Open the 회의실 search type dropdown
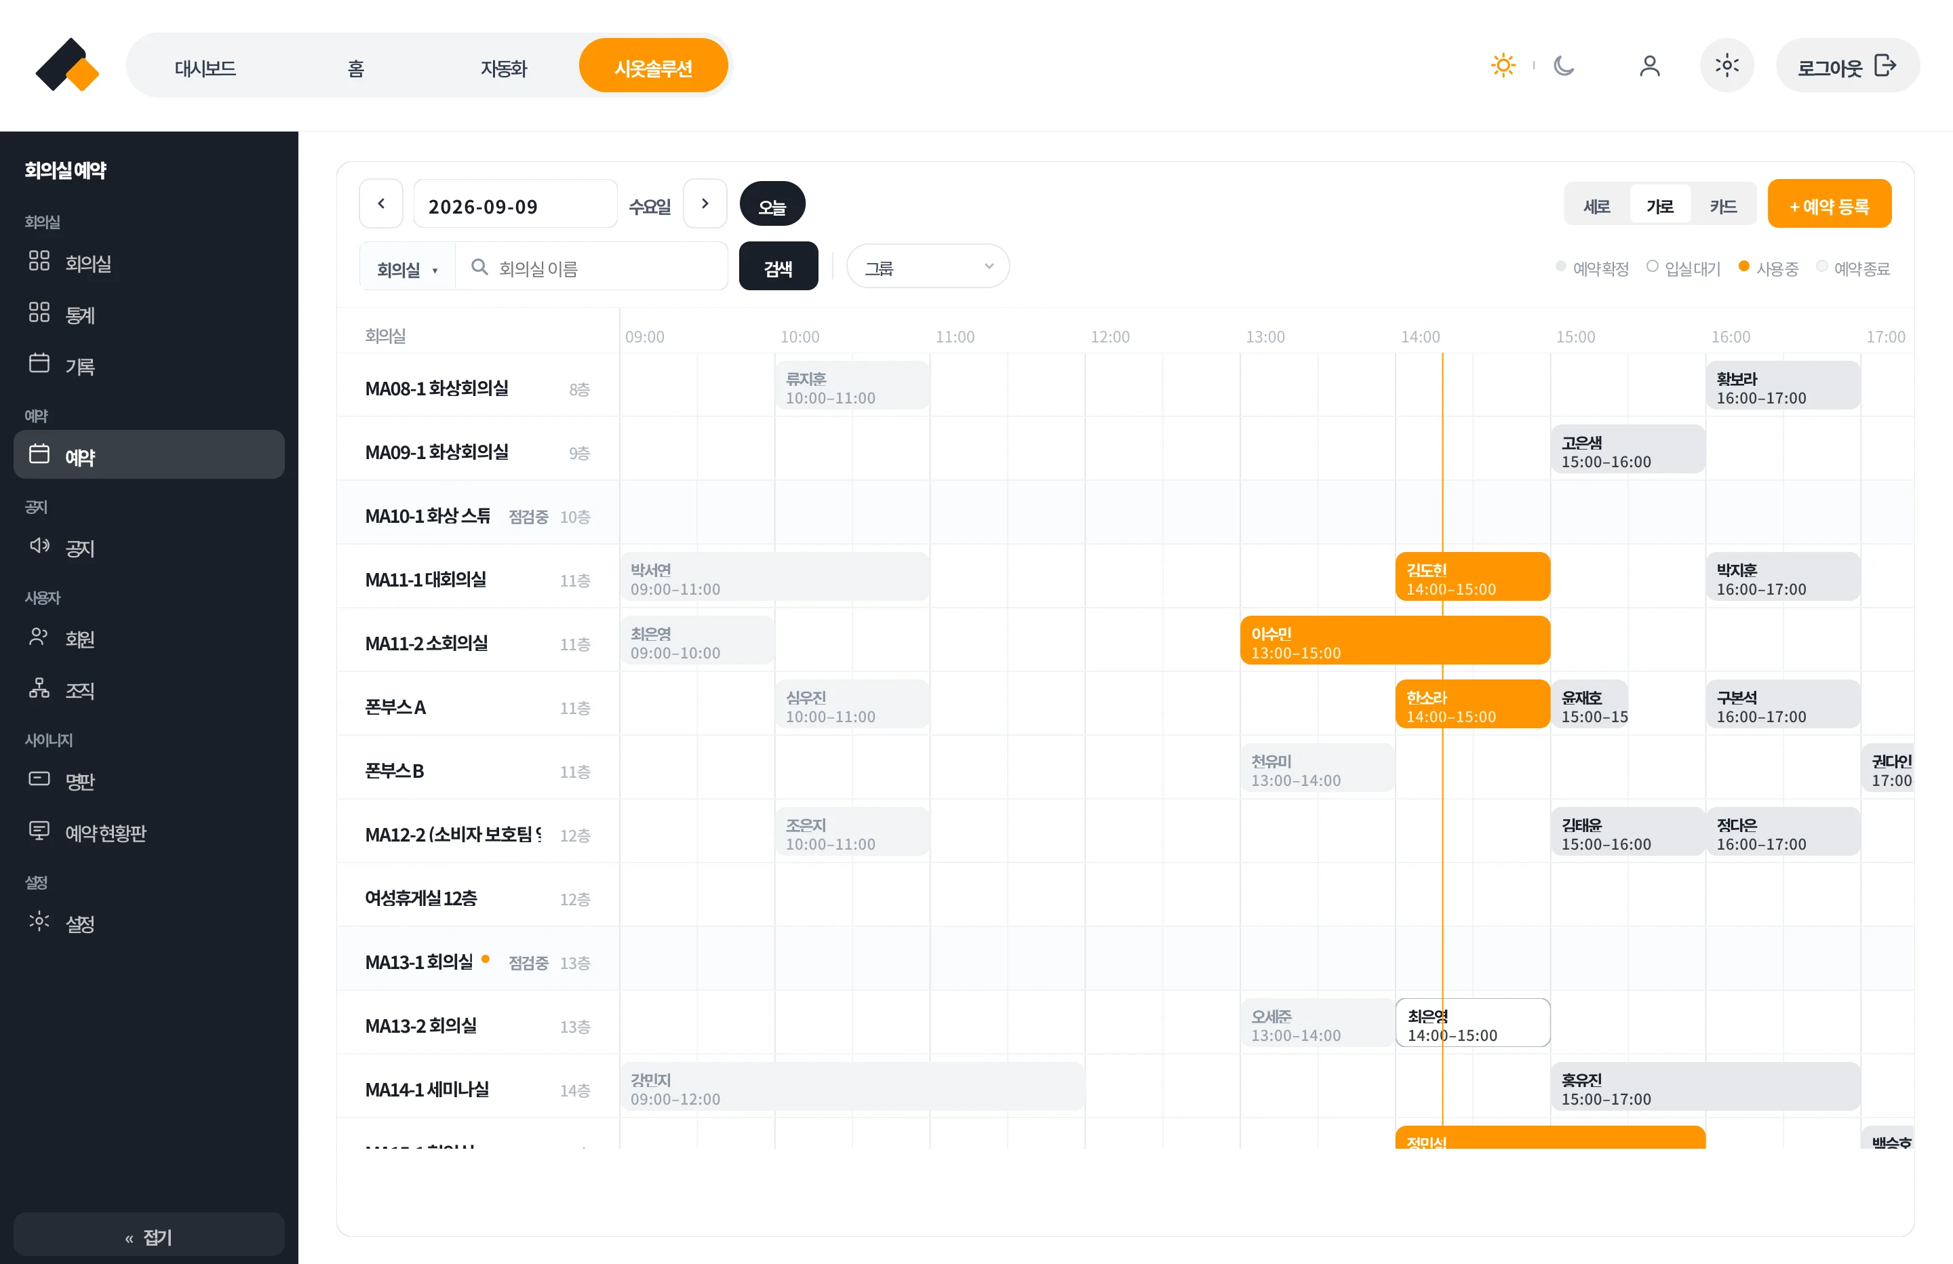The height and width of the screenshot is (1264, 1953). click(407, 269)
